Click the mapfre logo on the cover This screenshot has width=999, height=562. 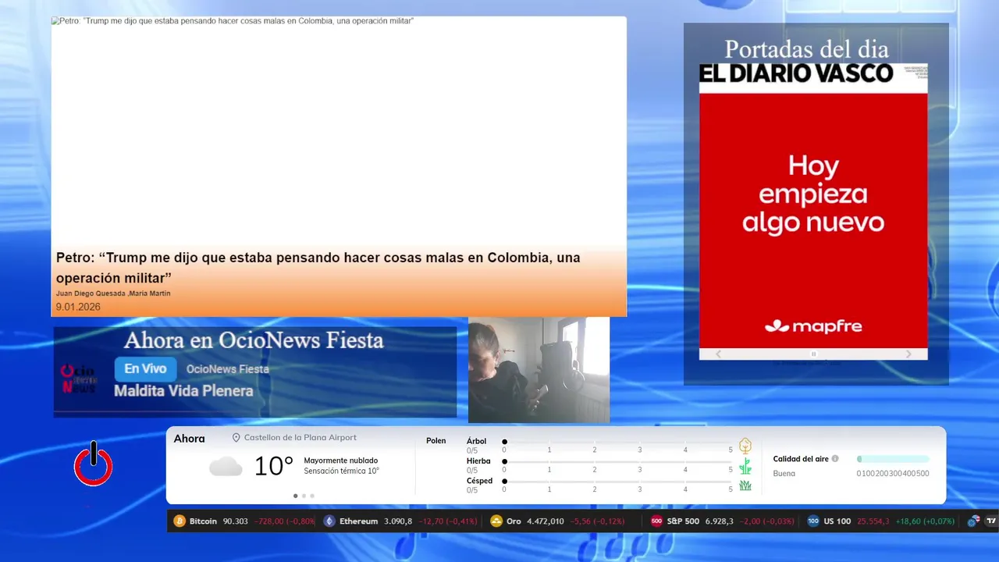813,326
